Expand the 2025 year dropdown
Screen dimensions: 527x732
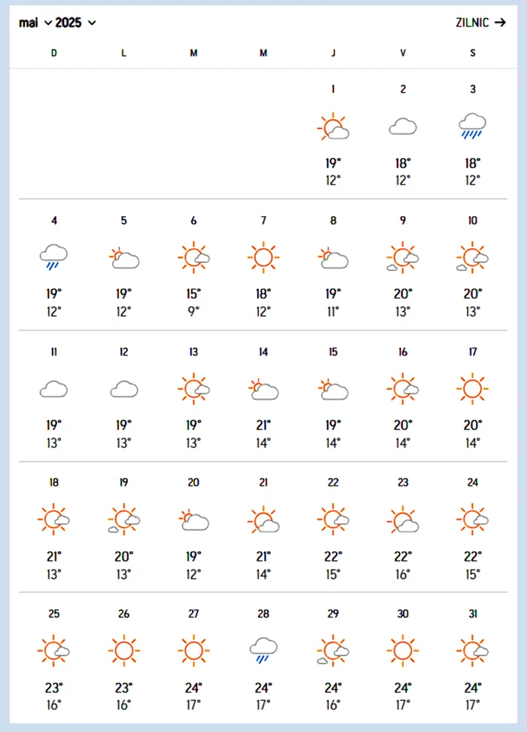coord(76,23)
